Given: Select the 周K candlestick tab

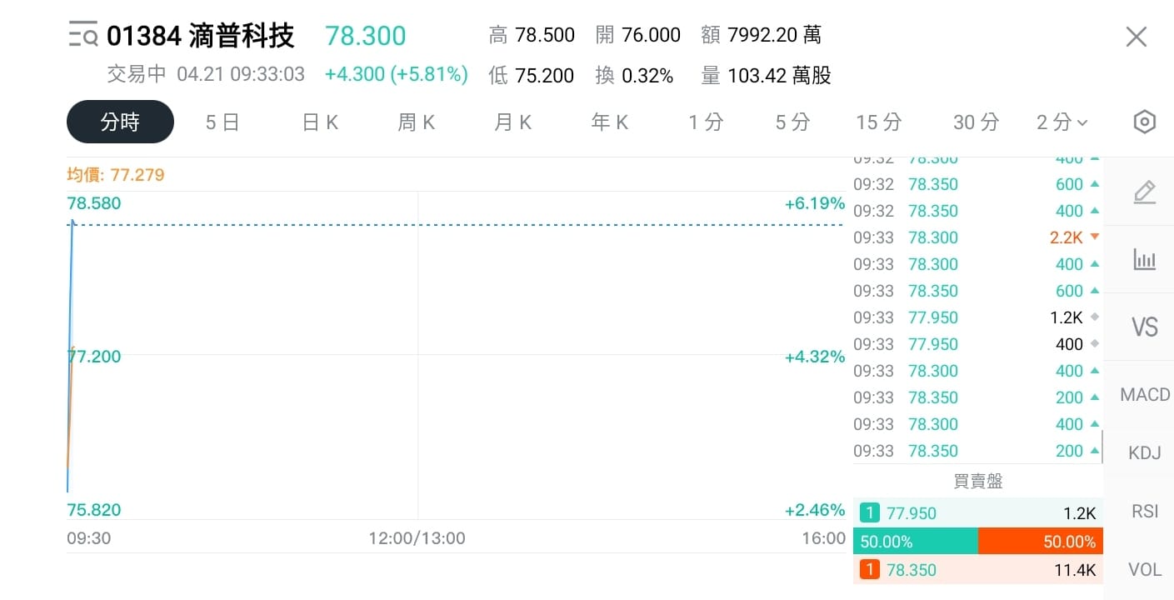Looking at the screenshot, I should [x=417, y=122].
